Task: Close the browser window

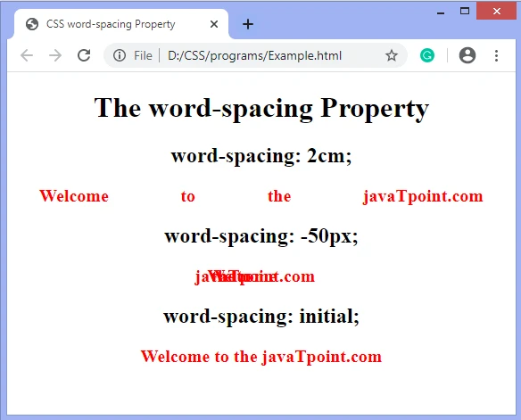Action: tap(496, 12)
